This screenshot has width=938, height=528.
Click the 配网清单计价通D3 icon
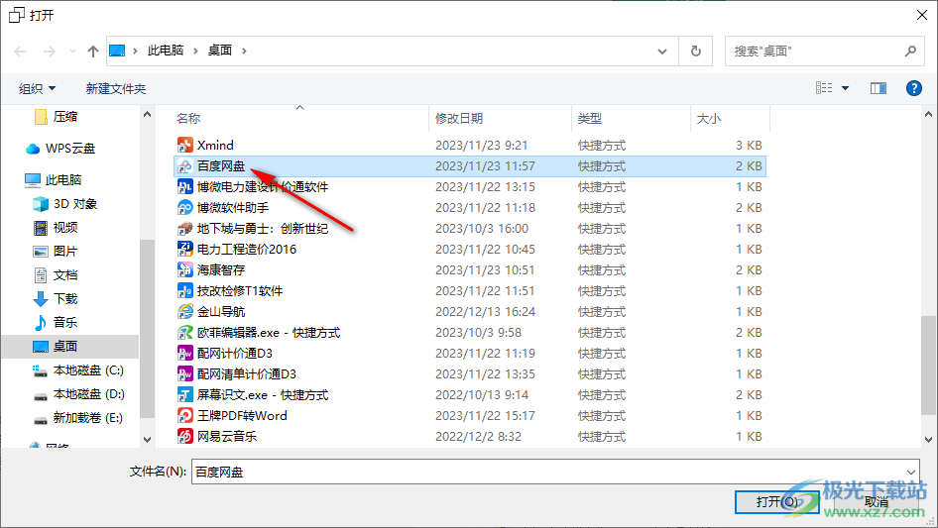pyautogui.click(x=184, y=373)
